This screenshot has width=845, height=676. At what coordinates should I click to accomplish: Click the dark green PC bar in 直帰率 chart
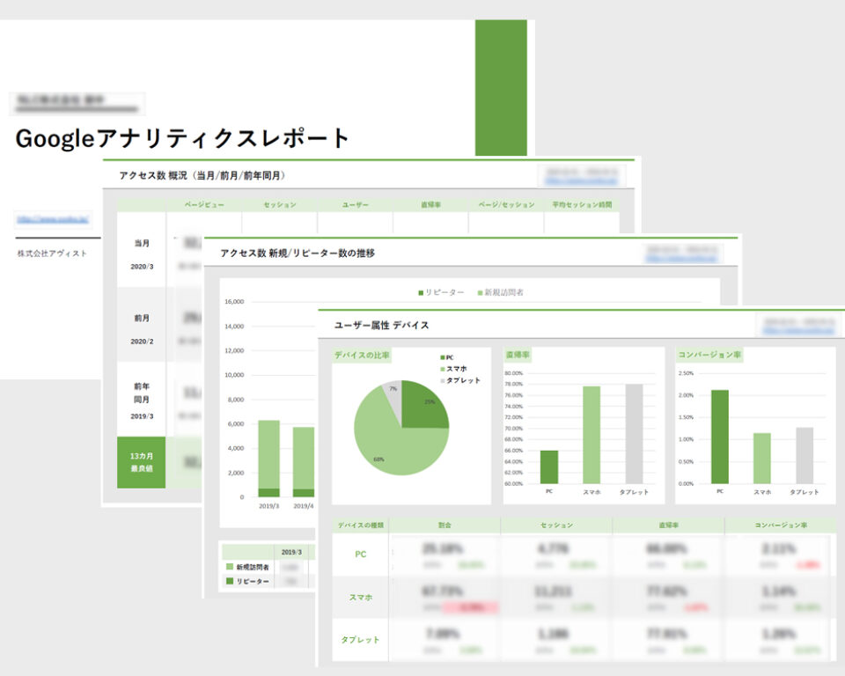pos(550,467)
